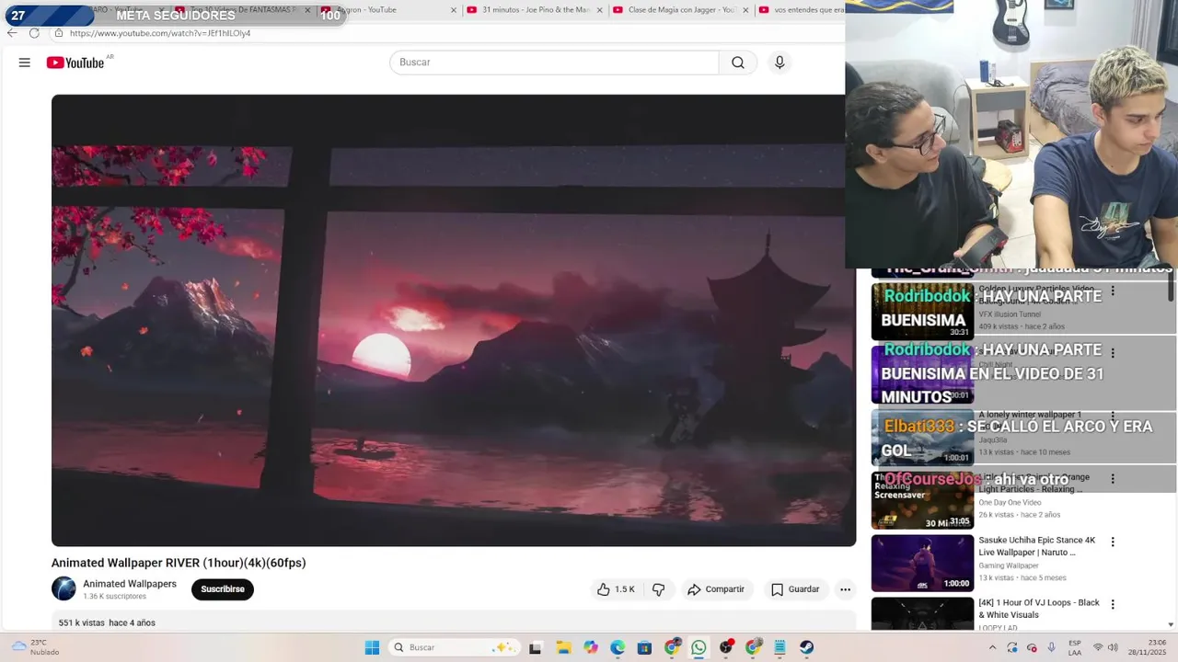The image size is (1178, 662).
Task: Open Copilot from the taskbar
Action: click(591, 647)
